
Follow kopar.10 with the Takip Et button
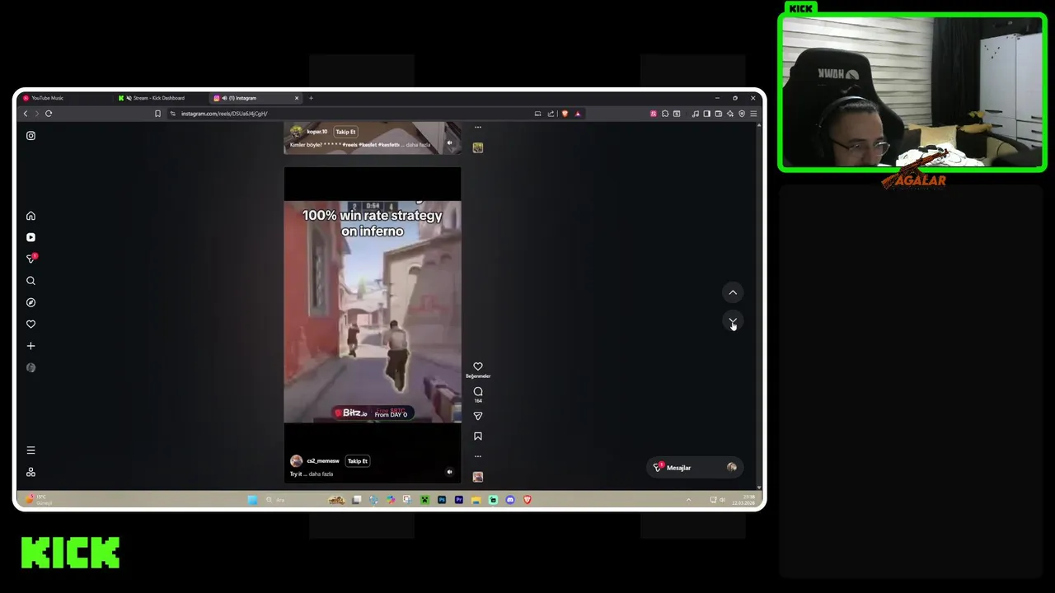click(x=345, y=132)
